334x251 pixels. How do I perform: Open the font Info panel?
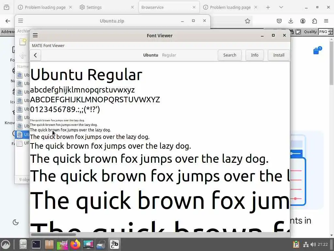[254, 55]
